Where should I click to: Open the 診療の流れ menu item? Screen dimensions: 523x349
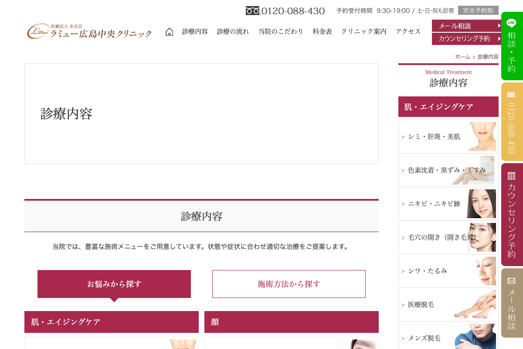pyautogui.click(x=233, y=31)
